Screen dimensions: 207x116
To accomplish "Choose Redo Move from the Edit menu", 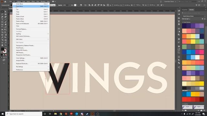I will (x=31, y=6).
